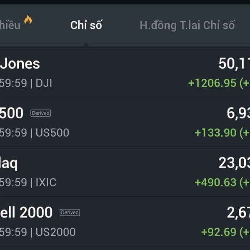Tap the Nasdaq price starting 23,03
Image resolution: width=250 pixels, height=250 pixels.
click(x=234, y=163)
